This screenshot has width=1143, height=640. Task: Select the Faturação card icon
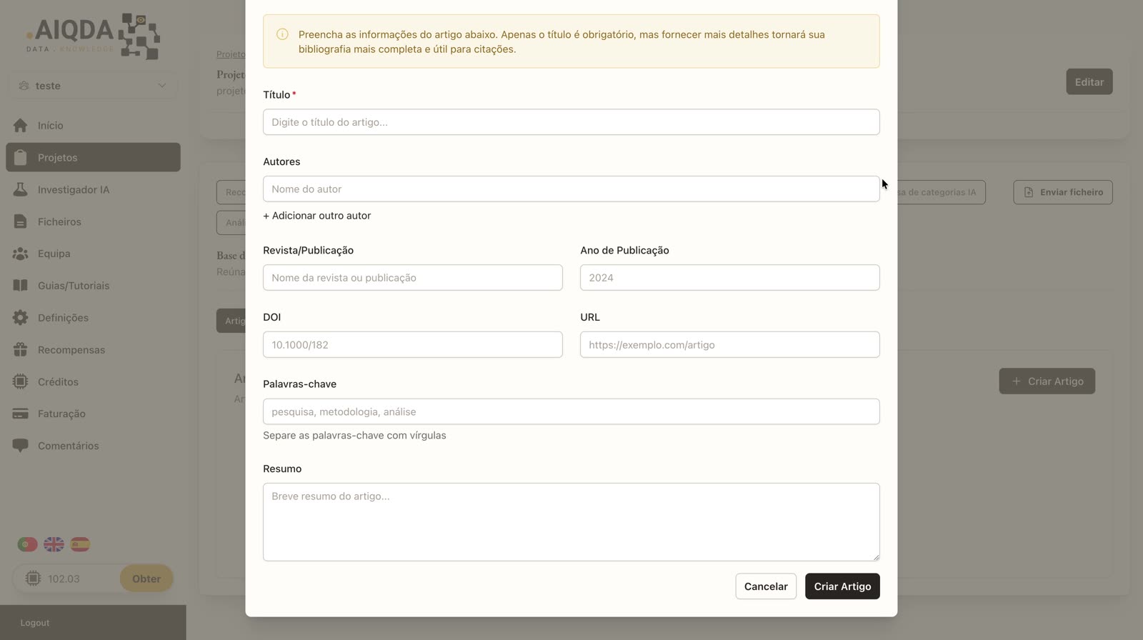tap(20, 414)
